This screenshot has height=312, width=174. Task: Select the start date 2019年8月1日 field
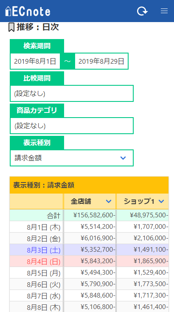coord(35,61)
